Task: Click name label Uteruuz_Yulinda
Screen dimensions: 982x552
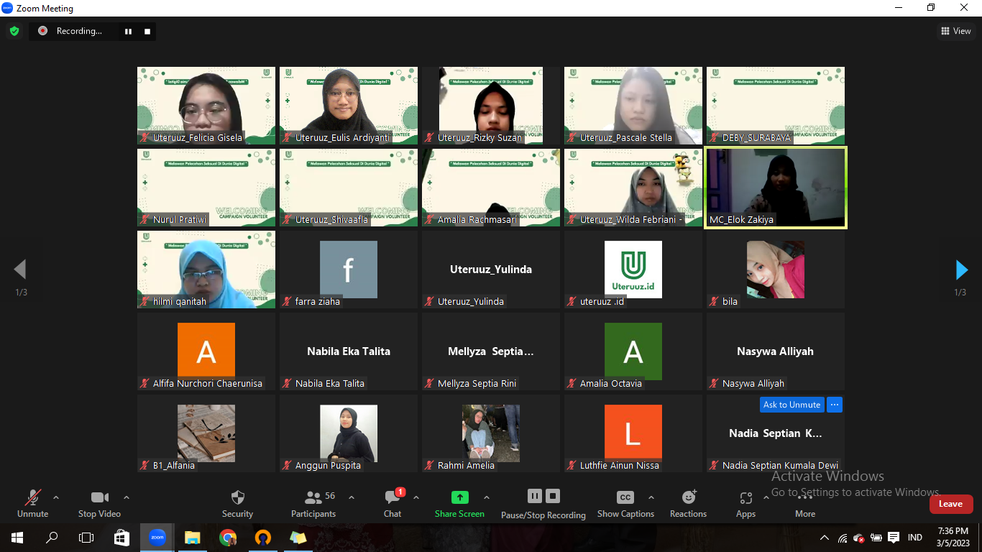Action: click(471, 301)
